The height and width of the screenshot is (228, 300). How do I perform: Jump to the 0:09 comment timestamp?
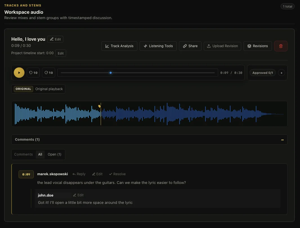click(x=26, y=174)
